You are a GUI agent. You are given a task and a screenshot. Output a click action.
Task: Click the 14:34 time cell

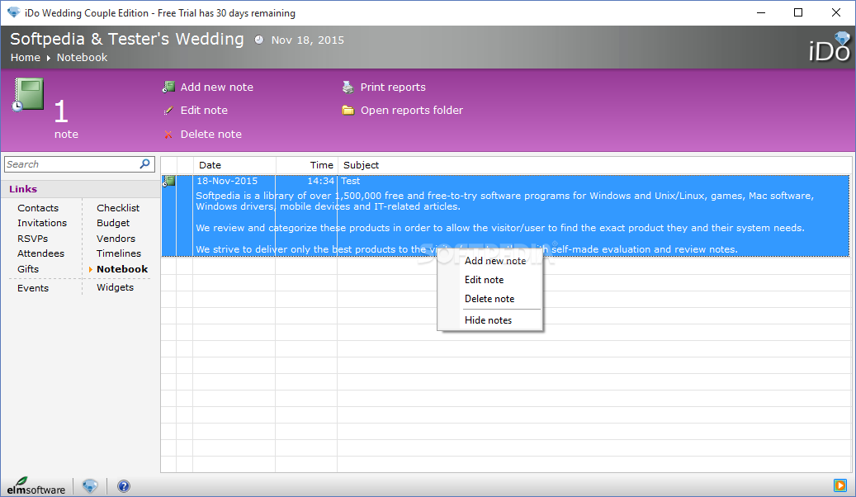click(x=320, y=181)
